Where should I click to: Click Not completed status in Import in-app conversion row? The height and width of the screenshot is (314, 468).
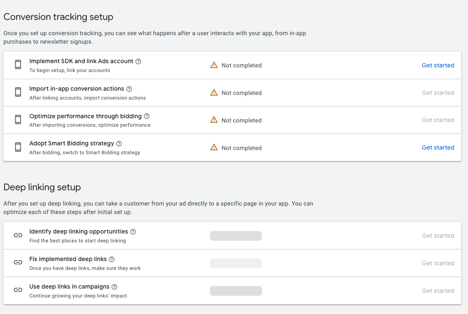[241, 93]
